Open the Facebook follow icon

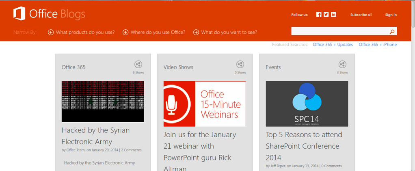coord(319,15)
